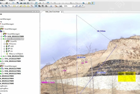Expand the Hrb_20151117009 scan node
This screenshot has width=140, height=94.
pyautogui.click(x=1, y=36)
